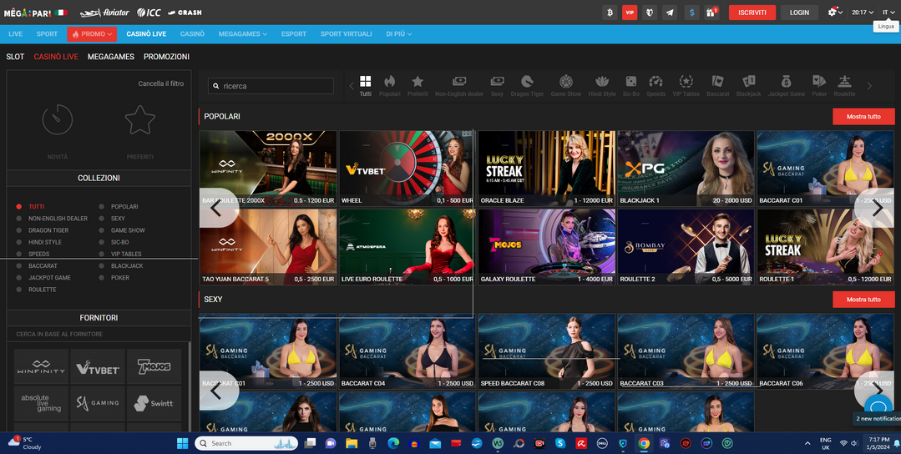Select the Dragon Tiger category icon
The image size is (901, 454).
click(x=527, y=86)
